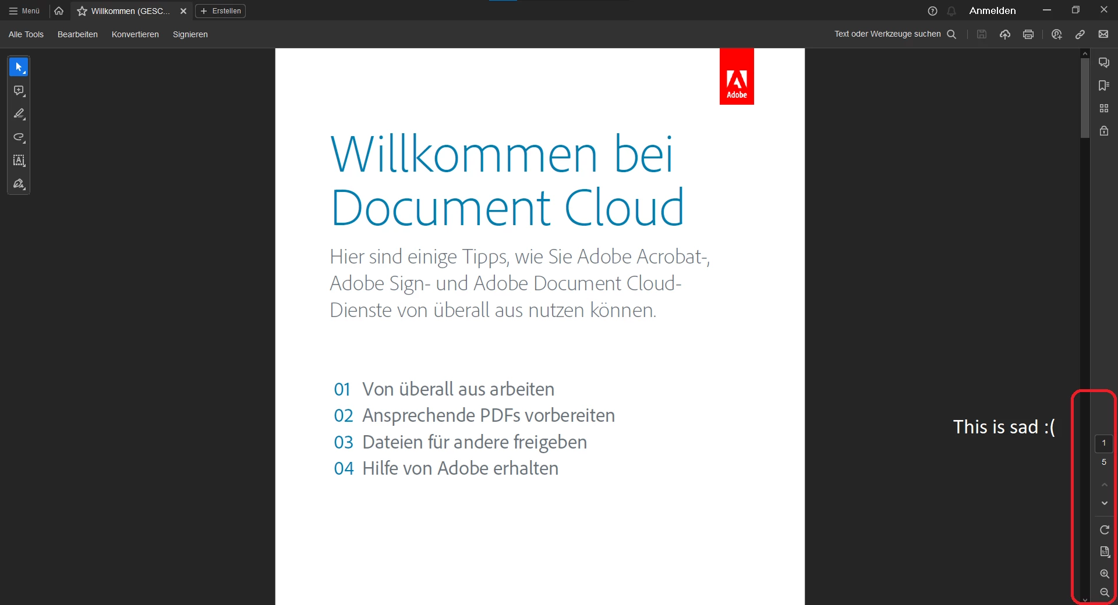Click the vertical scrollbar thumb
Image resolution: width=1118 pixels, height=605 pixels.
tap(1085, 98)
